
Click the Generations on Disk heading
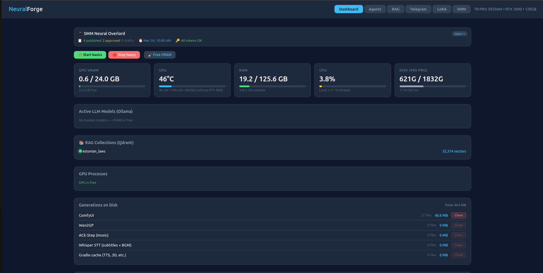[98, 205]
